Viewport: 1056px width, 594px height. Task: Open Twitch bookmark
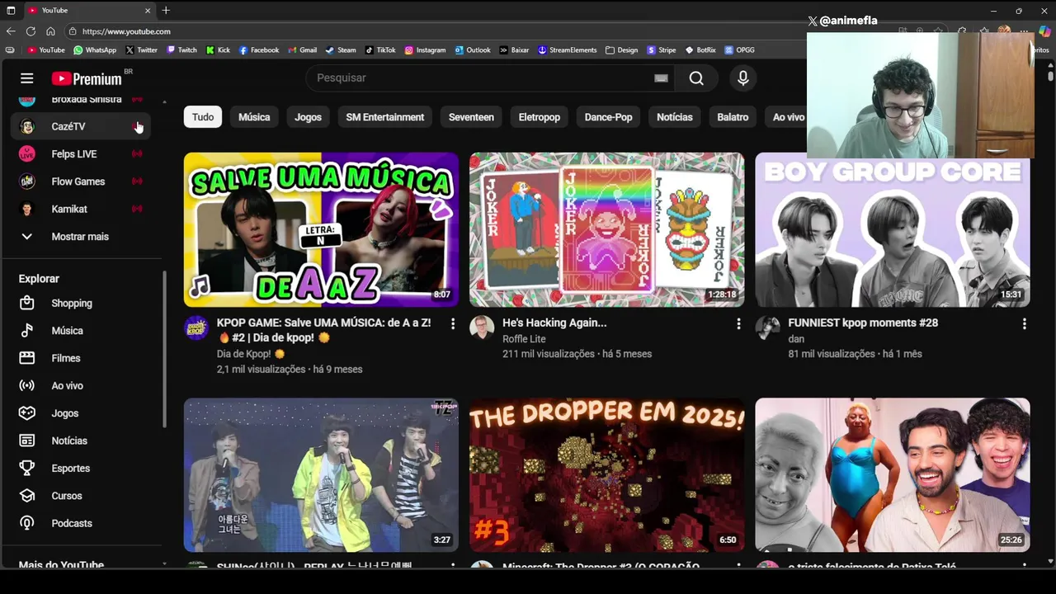coord(181,49)
